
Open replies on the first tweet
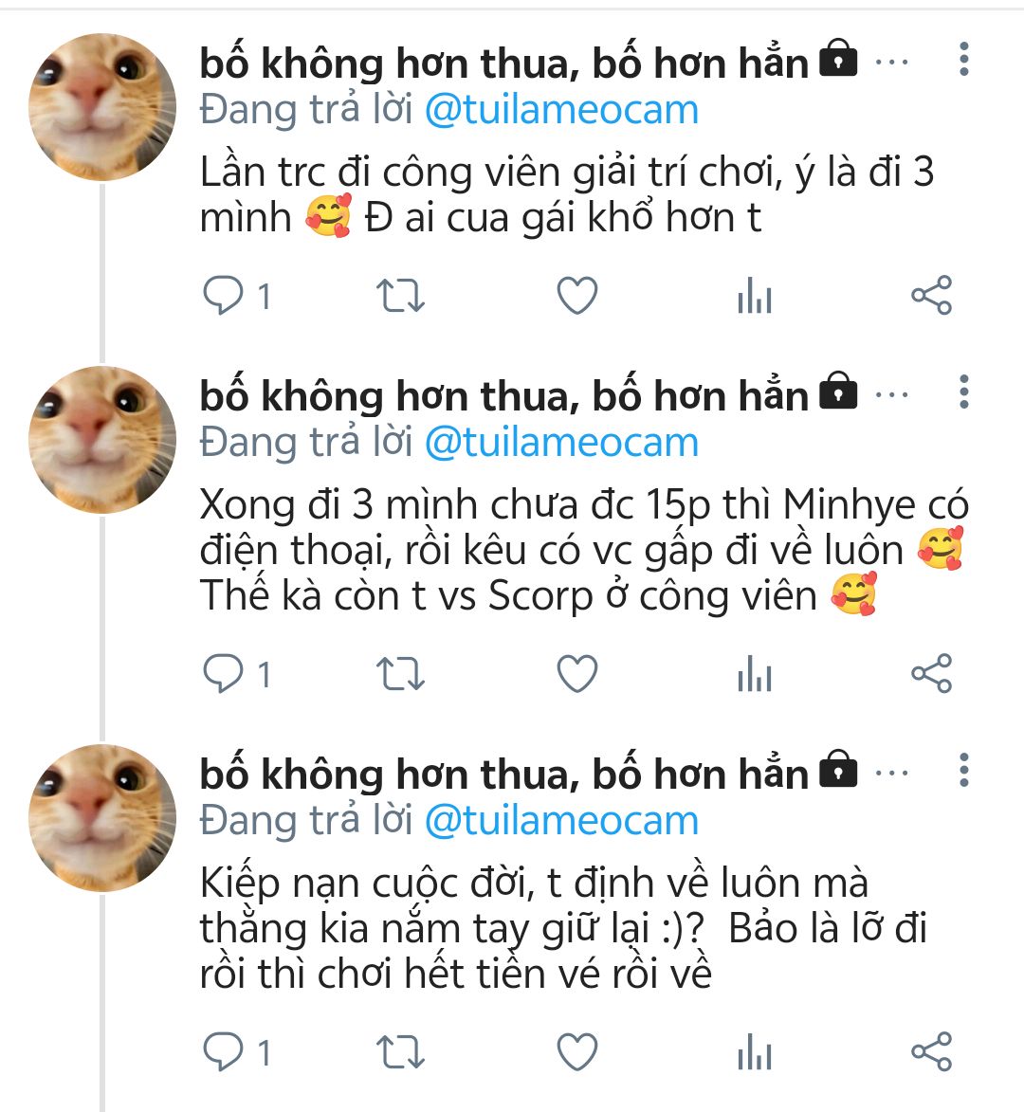pyautogui.click(x=225, y=297)
